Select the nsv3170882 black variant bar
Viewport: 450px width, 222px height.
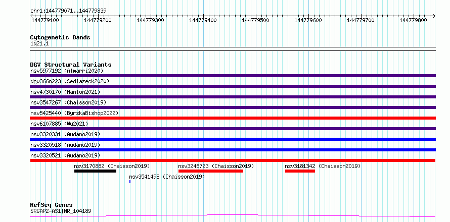[95, 171]
